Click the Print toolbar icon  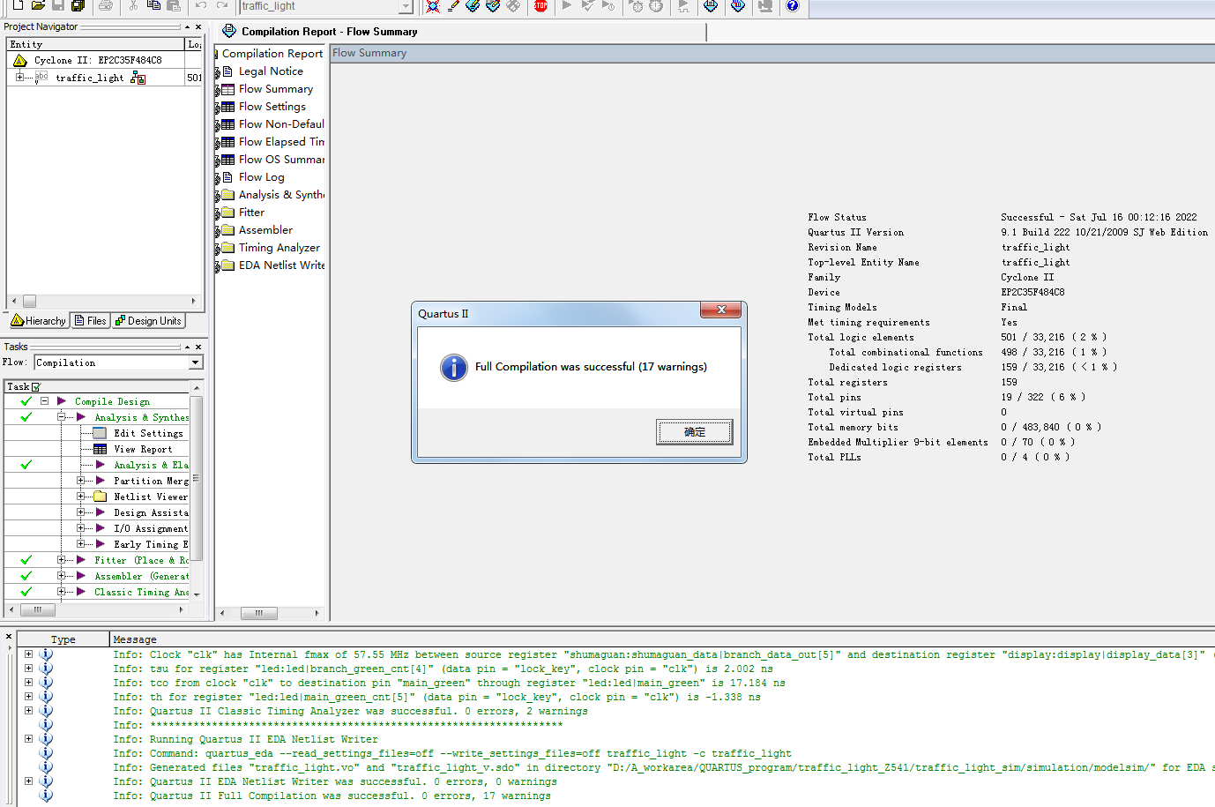tap(106, 5)
